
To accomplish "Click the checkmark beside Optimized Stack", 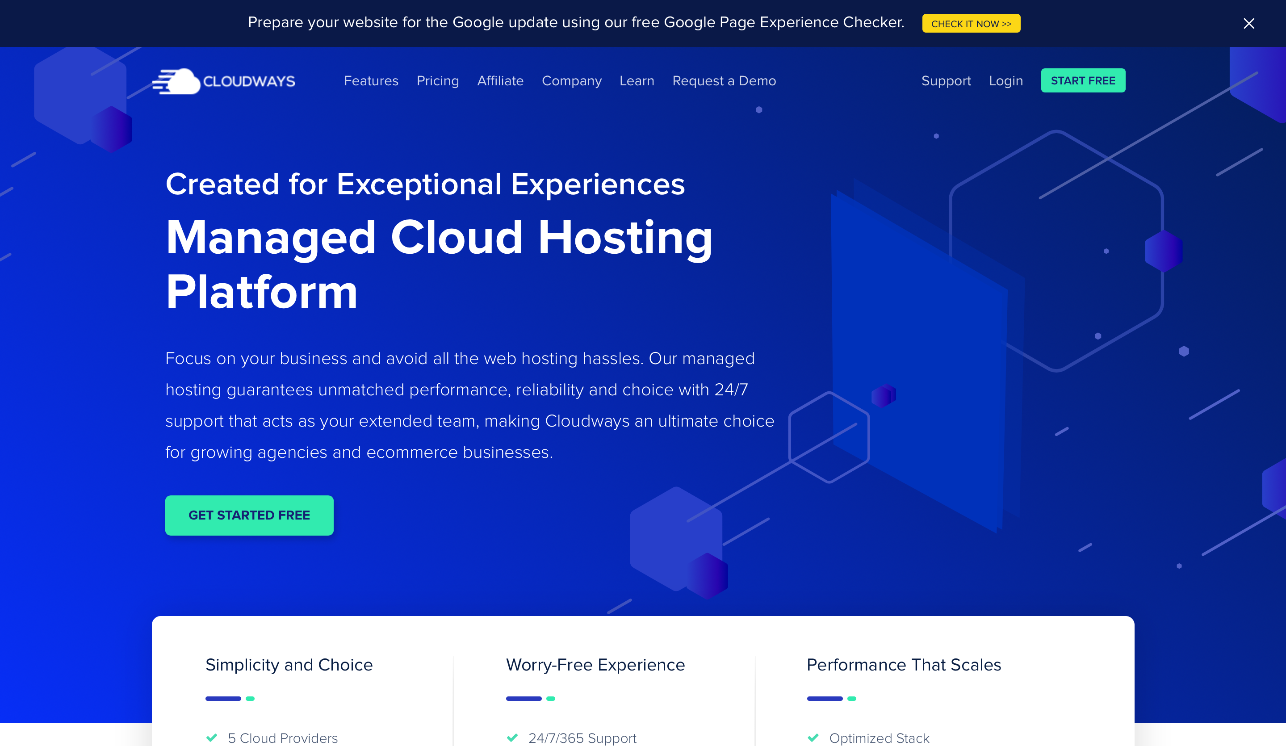I will [x=813, y=738].
